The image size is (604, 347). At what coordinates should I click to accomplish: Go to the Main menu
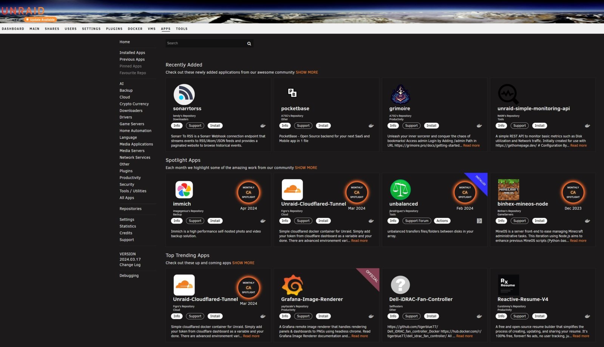click(x=34, y=29)
